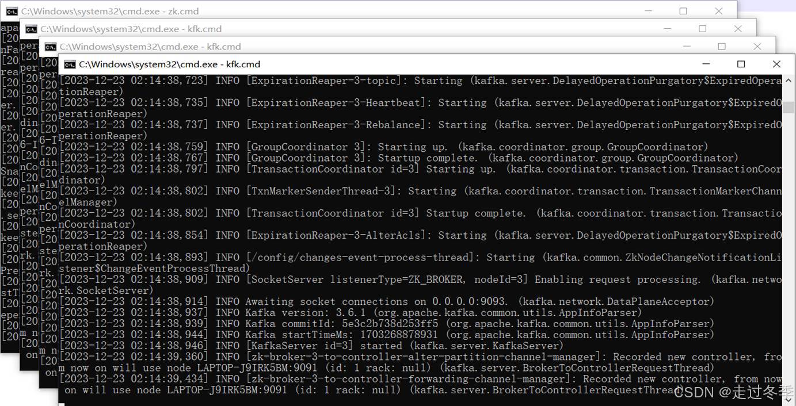This screenshot has height=406, width=796.
Task: Click 'SocketServer listenerType=ZK_BROKER' log line
Action: [x=420, y=285]
